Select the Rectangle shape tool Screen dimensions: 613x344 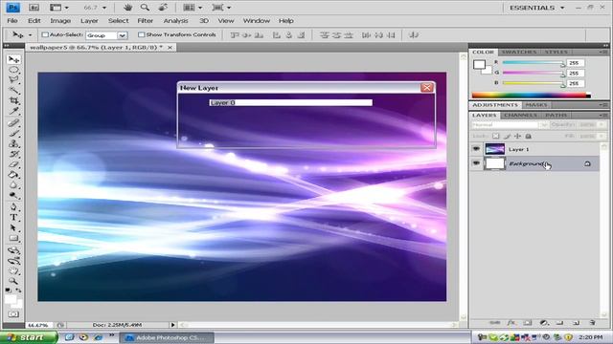pyautogui.click(x=13, y=238)
